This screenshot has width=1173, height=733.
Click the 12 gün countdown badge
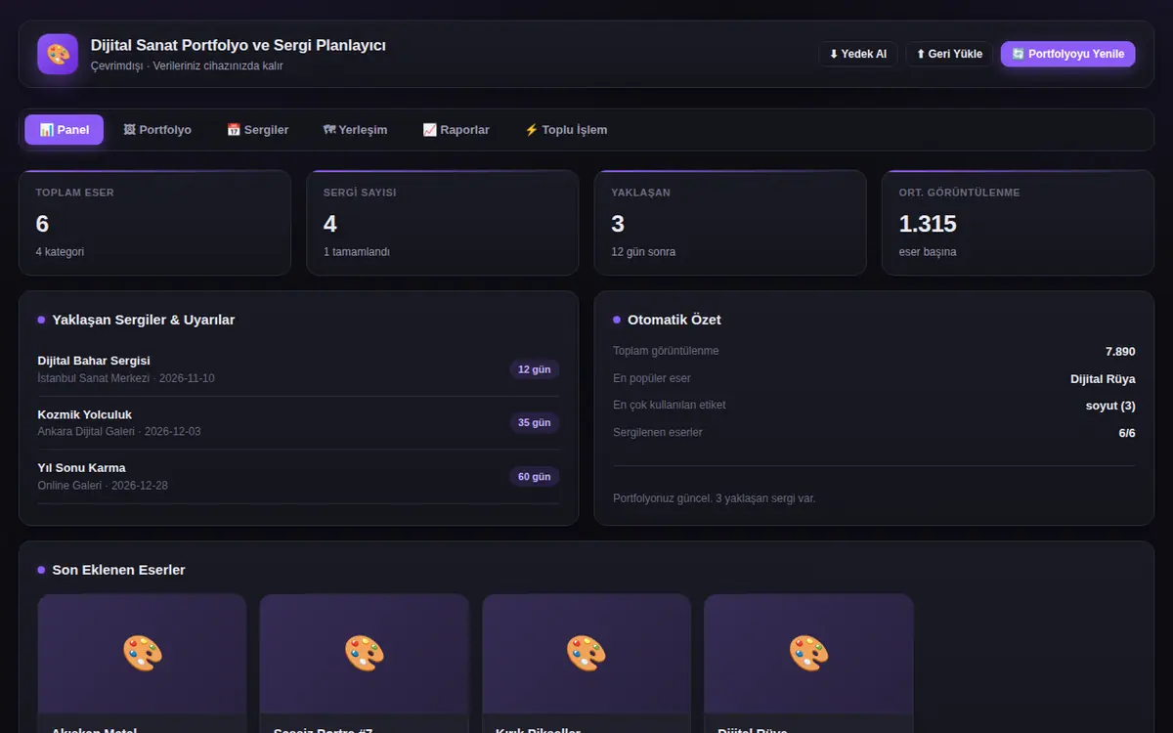click(x=535, y=369)
